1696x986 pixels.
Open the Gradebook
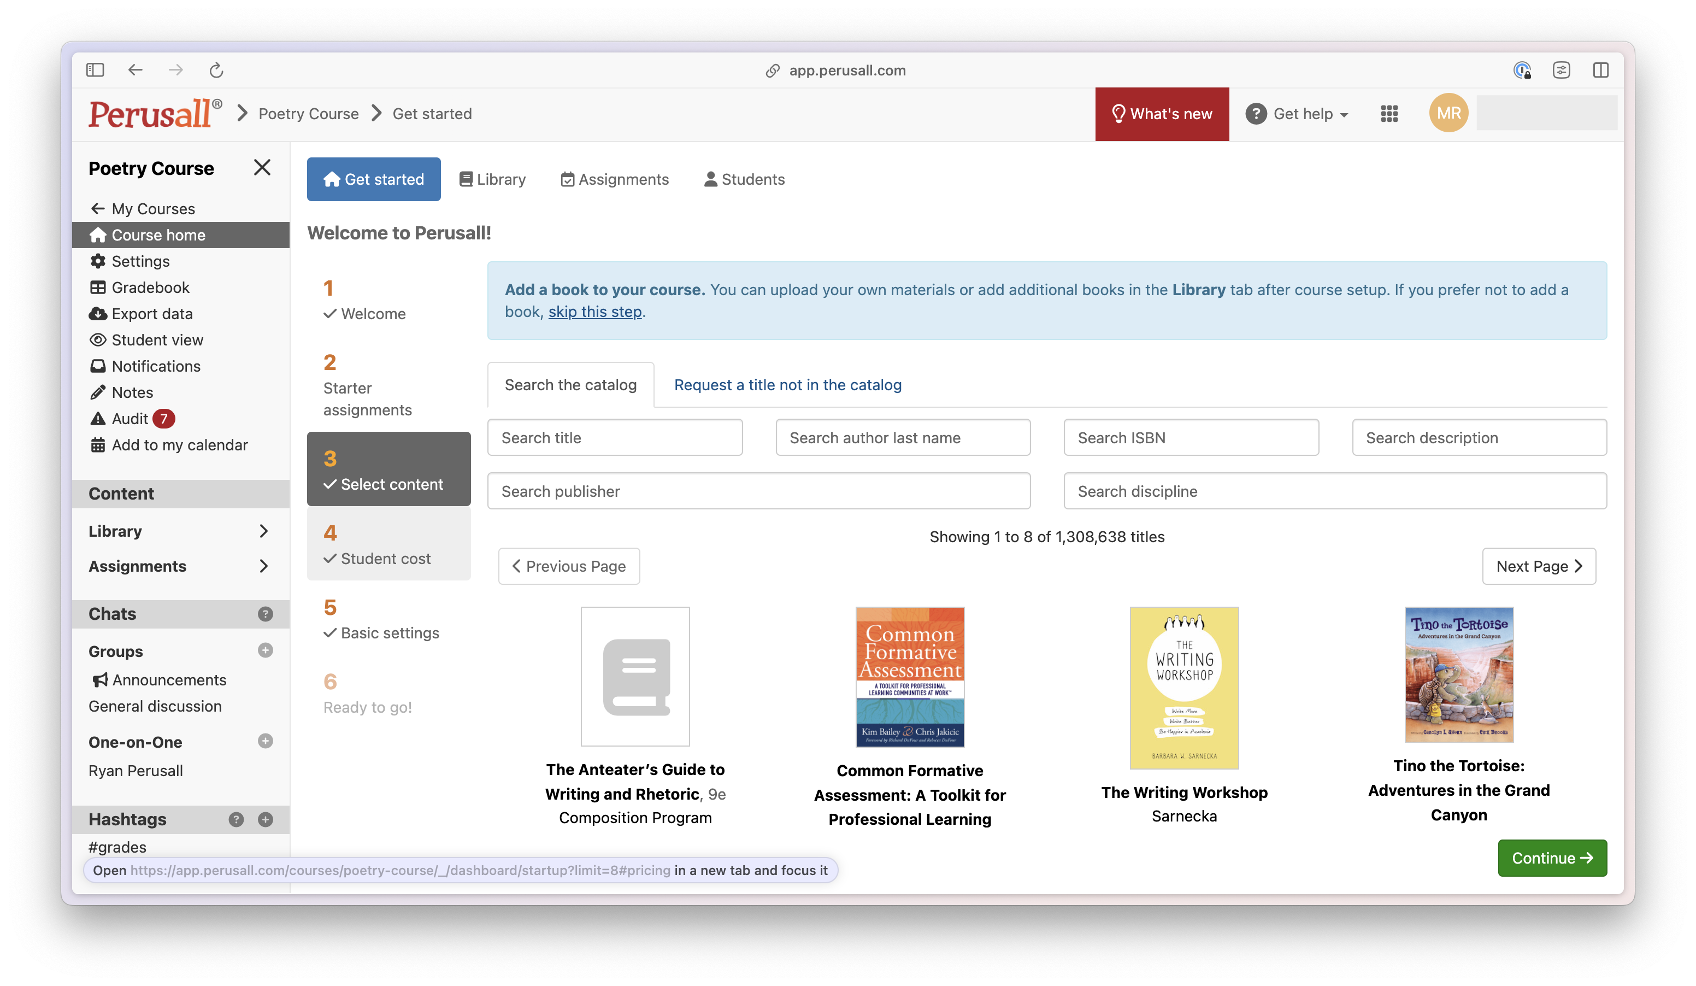click(139, 287)
